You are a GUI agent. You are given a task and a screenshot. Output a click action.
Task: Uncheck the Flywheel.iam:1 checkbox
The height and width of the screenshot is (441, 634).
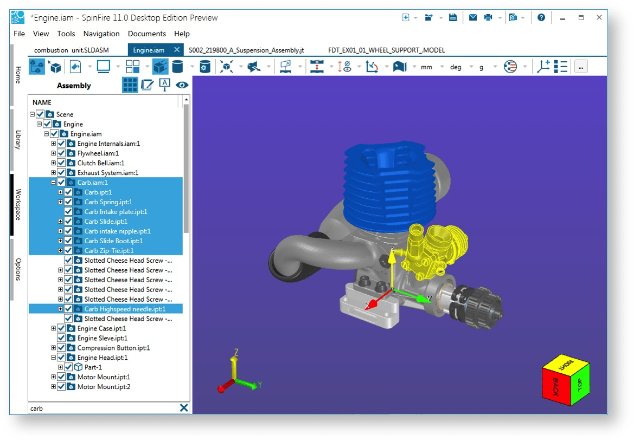[61, 153]
